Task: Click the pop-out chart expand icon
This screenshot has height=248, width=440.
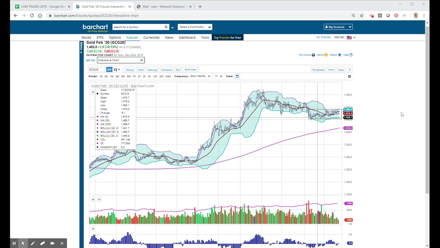Action: point(350,70)
